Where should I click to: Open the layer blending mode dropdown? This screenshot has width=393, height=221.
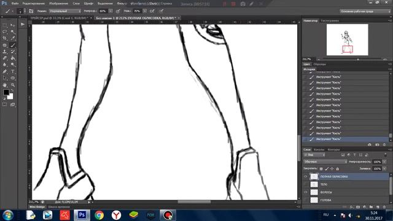[325, 162]
